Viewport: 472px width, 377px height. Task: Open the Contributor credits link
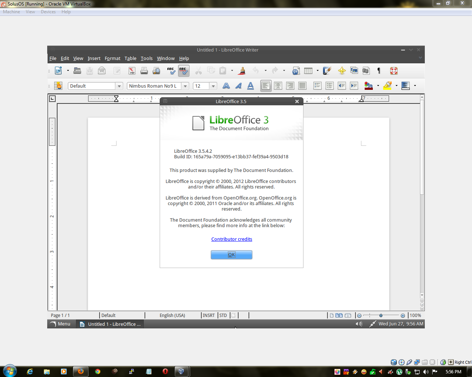(232, 239)
